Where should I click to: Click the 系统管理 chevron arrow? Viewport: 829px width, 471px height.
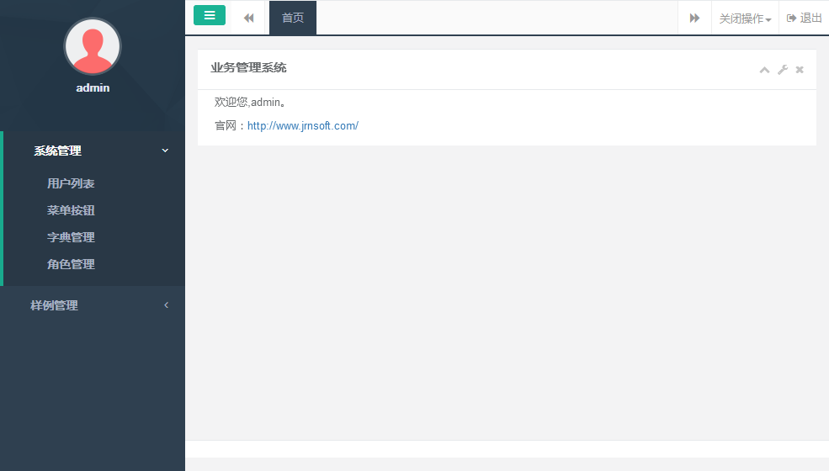pyautogui.click(x=165, y=151)
